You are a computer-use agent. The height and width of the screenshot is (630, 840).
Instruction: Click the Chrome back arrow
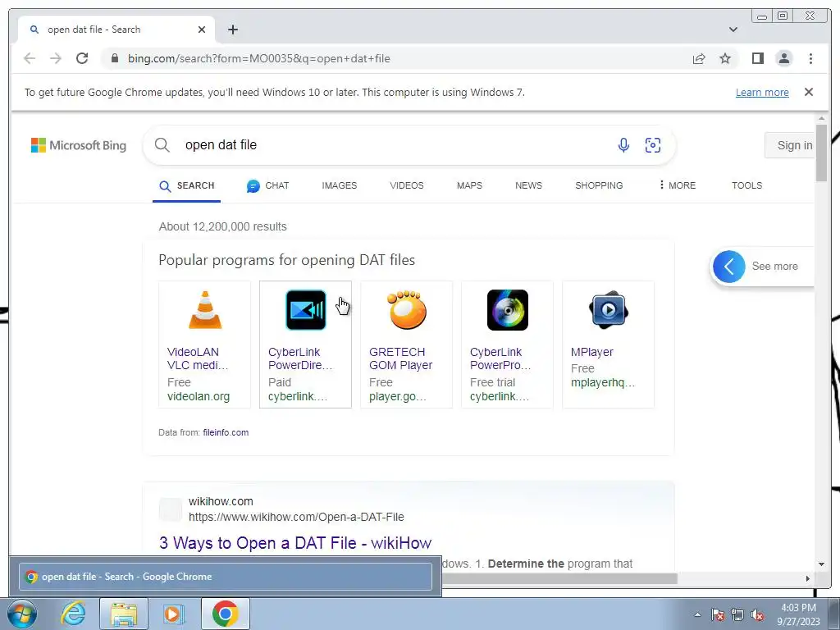click(30, 58)
